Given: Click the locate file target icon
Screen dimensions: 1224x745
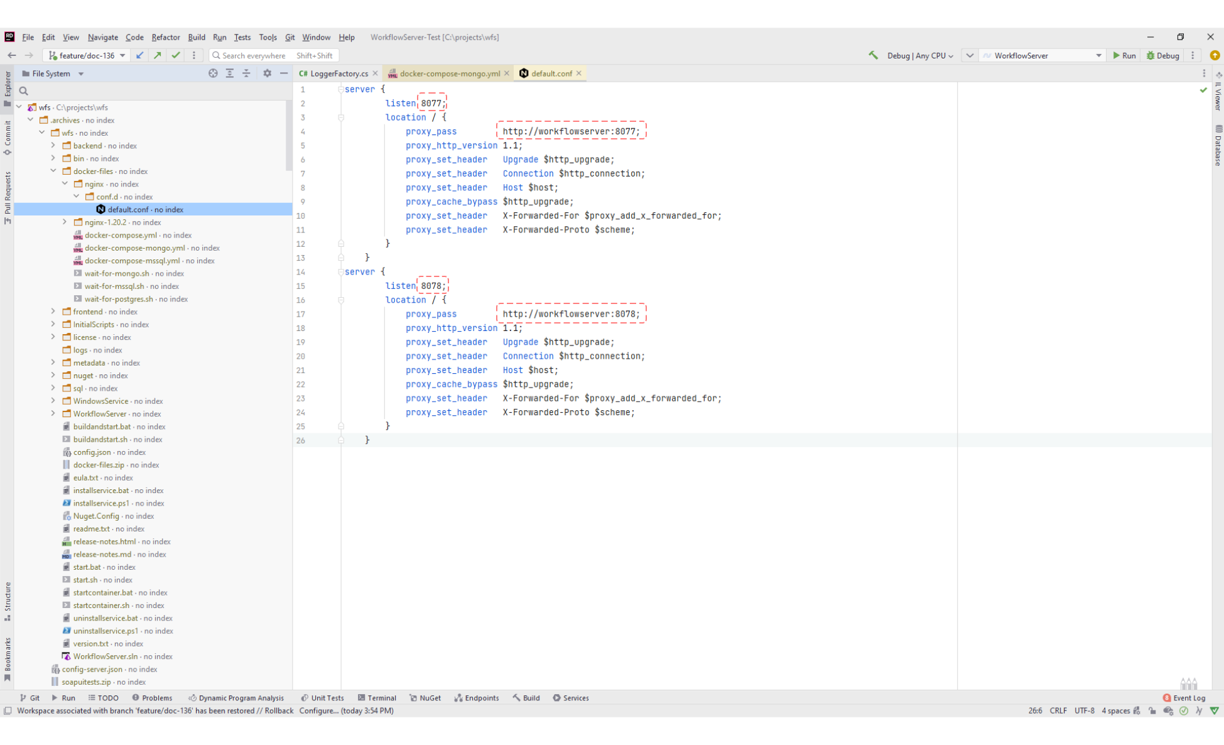Looking at the screenshot, I should point(213,73).
